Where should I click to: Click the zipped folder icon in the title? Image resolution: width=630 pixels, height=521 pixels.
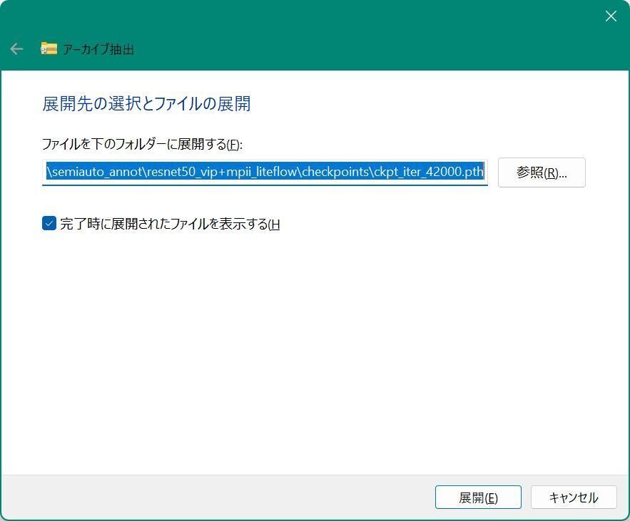pos(49,48)
